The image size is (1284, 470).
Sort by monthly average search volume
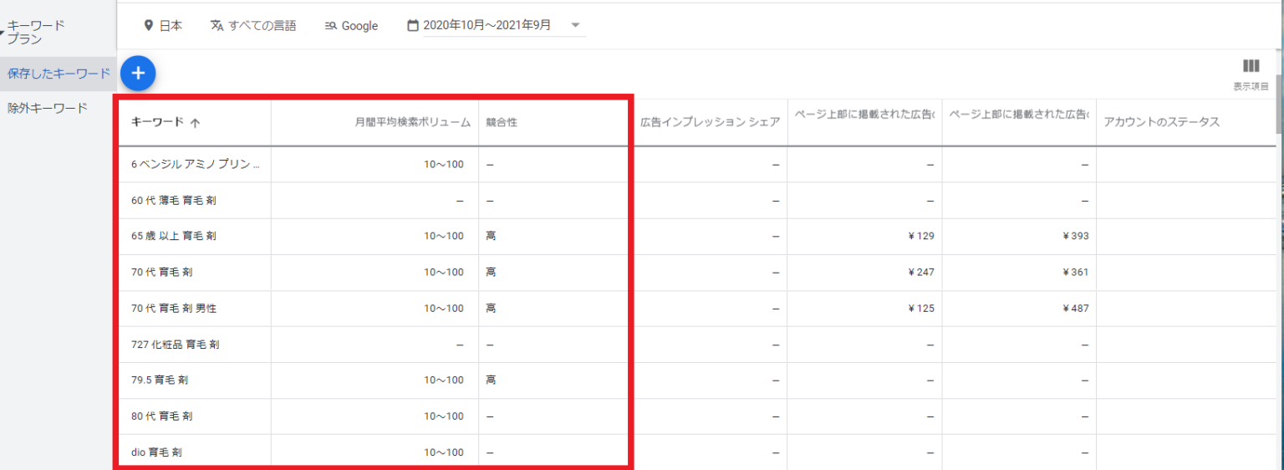412,123
